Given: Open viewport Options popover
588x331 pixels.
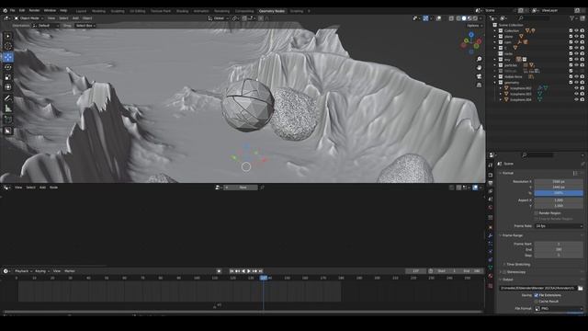Looking at the screenshot, I should (474, 26).
